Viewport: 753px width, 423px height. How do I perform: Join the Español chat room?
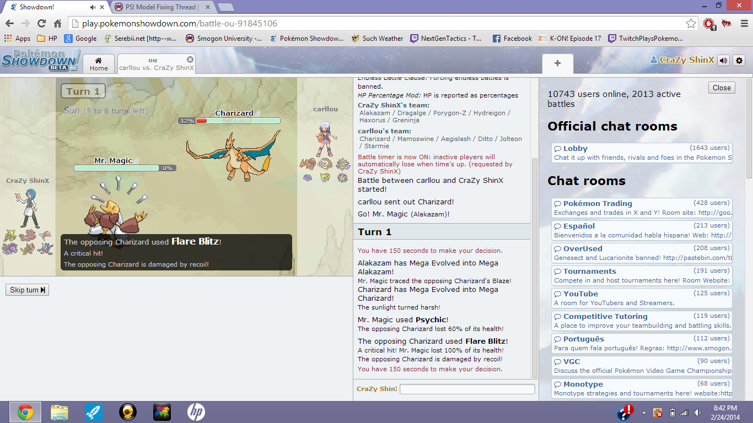[x=642, y=230]
